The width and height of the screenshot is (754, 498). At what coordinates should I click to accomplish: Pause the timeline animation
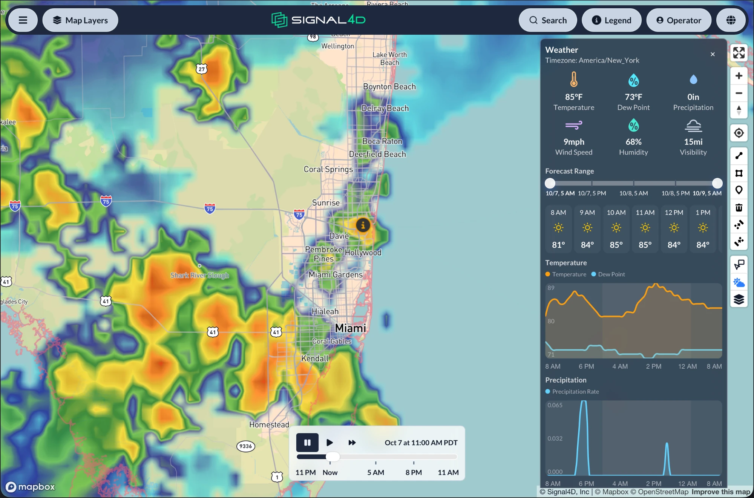pos(307,443)
